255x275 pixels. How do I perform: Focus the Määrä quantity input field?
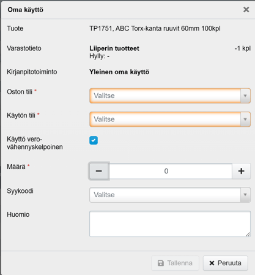pyautogui.click(x=170, y=171)
